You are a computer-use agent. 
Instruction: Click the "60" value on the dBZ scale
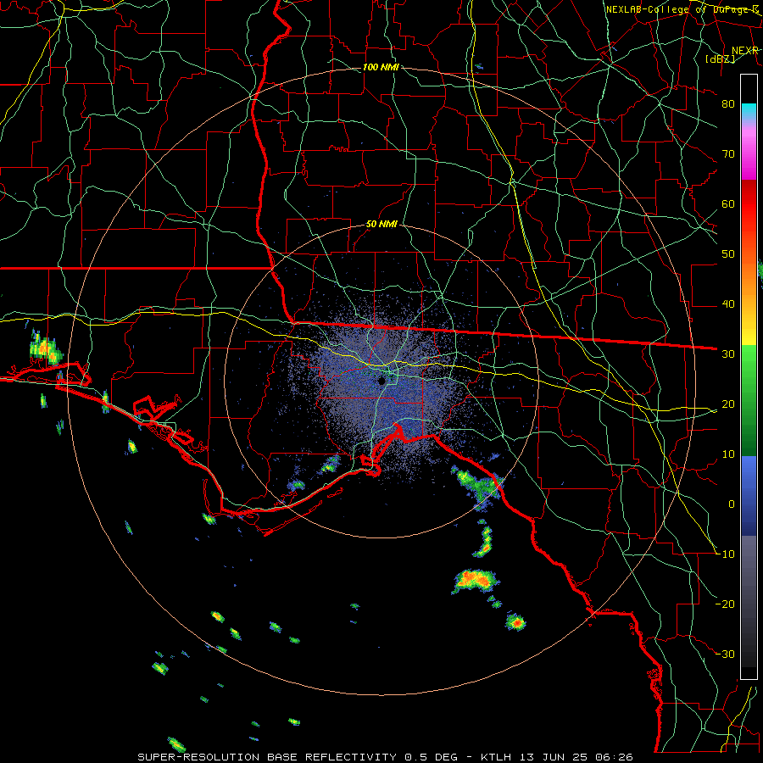[728, 203]
